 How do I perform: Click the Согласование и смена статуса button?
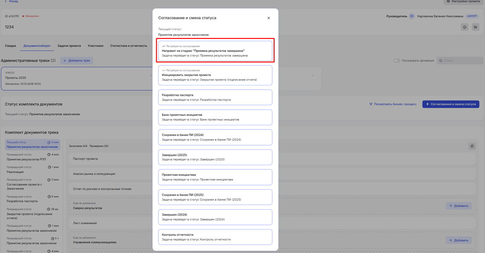451,104
